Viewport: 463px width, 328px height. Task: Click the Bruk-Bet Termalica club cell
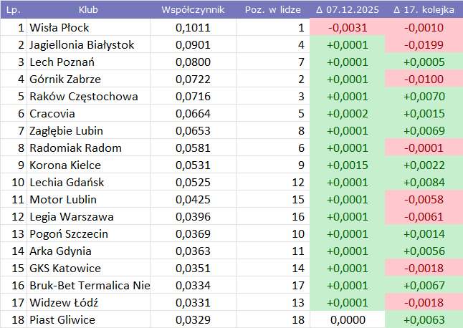(x=89, y=286)
